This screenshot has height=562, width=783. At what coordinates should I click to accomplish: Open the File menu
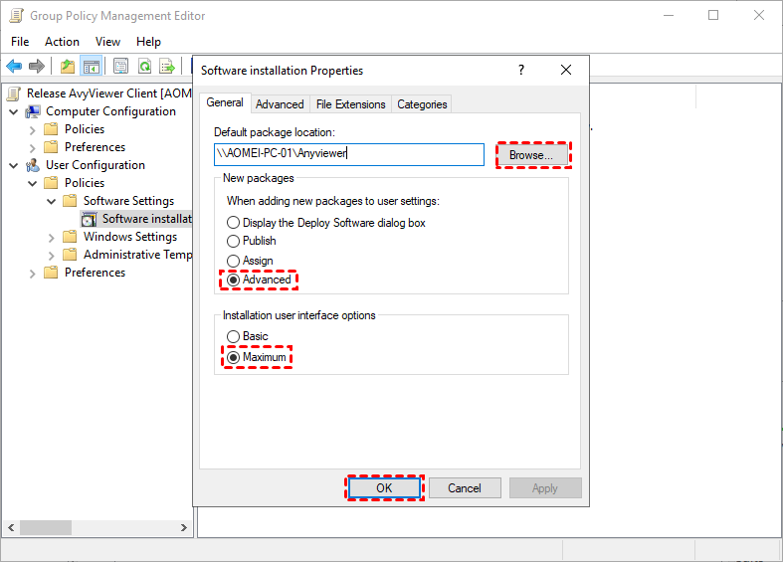click(x=20, y=42)
